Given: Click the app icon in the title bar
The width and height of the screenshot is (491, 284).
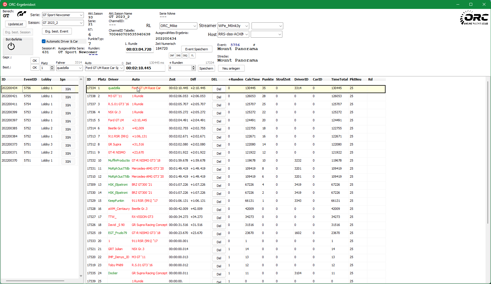Looking at the screenshot, I should tap(5, 4).
